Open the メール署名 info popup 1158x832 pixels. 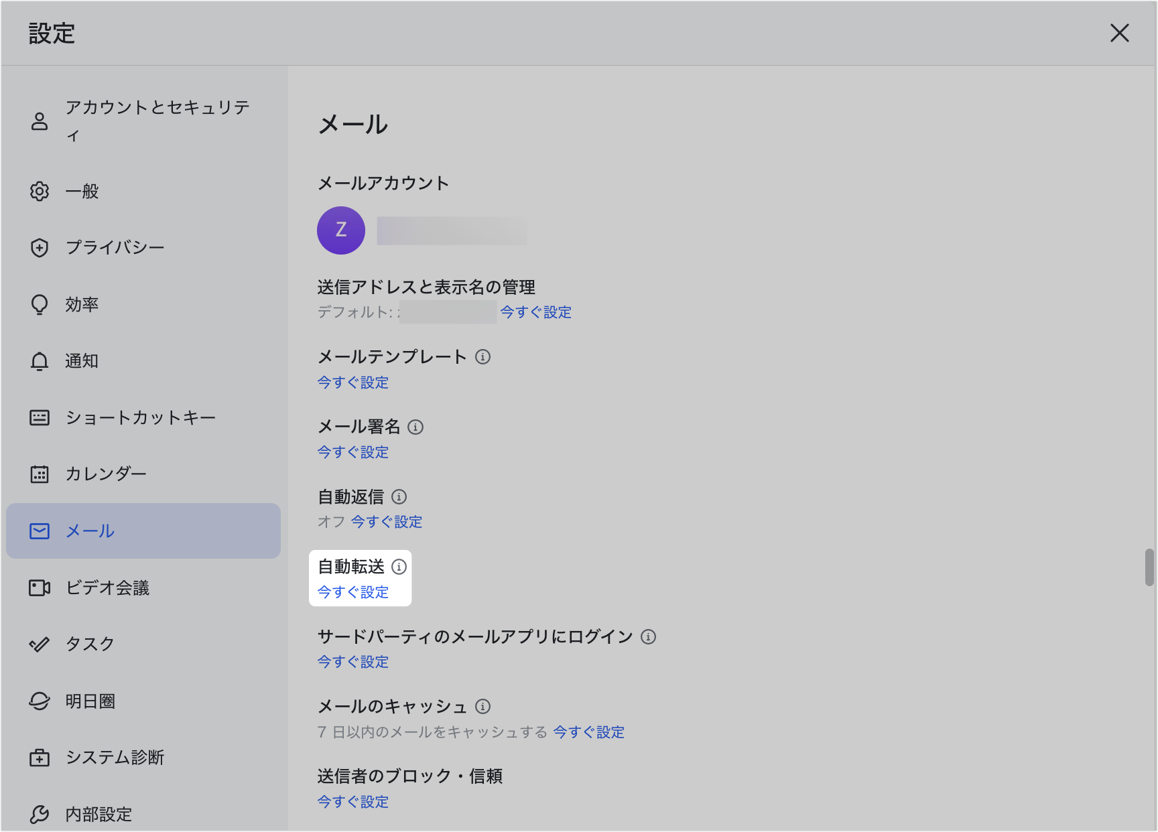416,427
